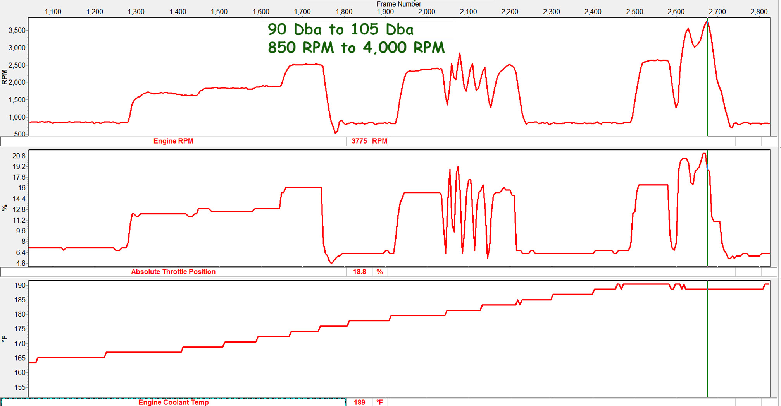The image size is (781, 406).
Task: Click the 190 tick on coolant axis
Action: coord(20,285)
